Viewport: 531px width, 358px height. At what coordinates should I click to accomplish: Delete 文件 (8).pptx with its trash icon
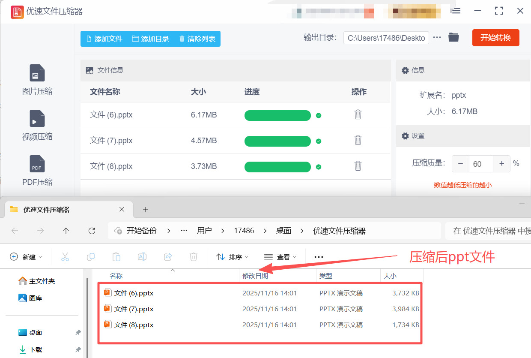tap(358, 166)
